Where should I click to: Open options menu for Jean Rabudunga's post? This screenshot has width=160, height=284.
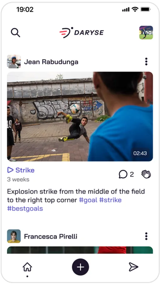146,62
